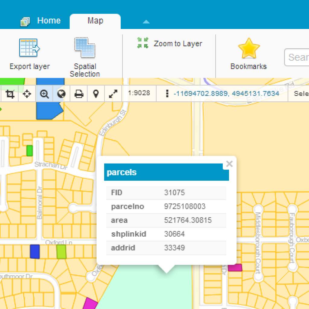Image resolution: width=309 pixels, height=309 pixels.
Task: Click the Middlesborough Court street label
Action: coord(258,243)
